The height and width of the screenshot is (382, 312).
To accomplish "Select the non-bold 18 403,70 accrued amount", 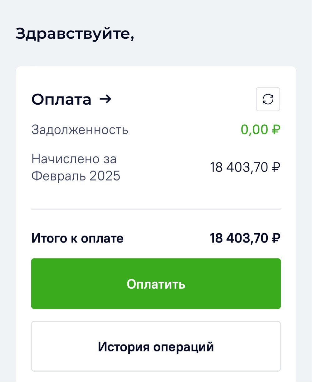I will (239, 167).
